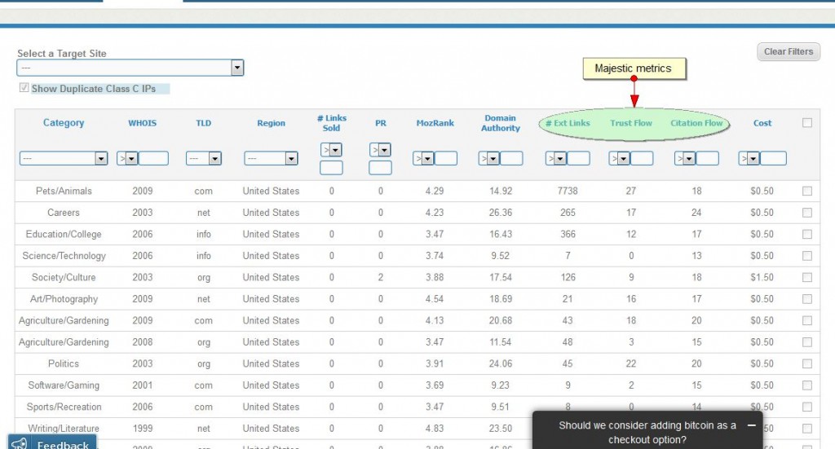
Task: Click the Trust Flow filter value field
Action: pos(642,158)
